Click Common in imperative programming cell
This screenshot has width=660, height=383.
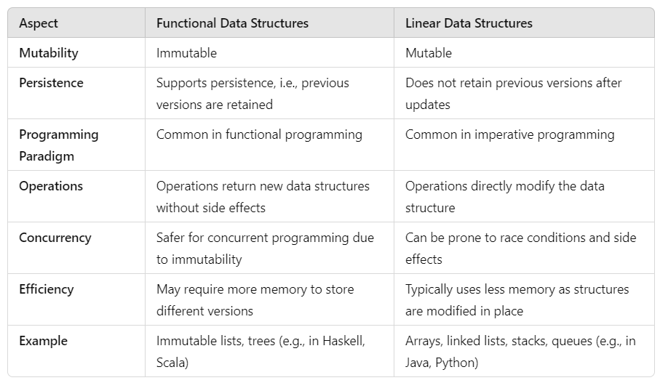coord(509,134)
